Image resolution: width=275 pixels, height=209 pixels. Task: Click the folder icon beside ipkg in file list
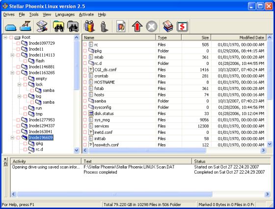[91, 50]
